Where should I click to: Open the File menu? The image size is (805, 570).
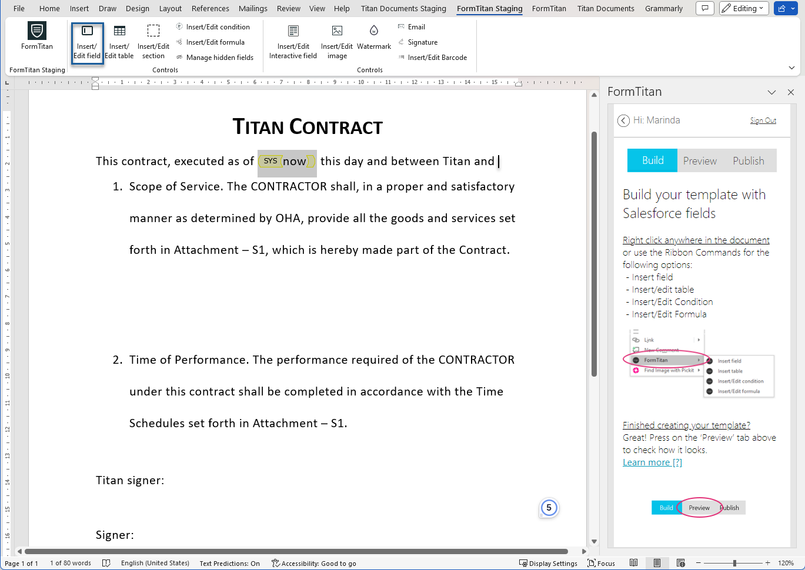[x=19, y=8]
